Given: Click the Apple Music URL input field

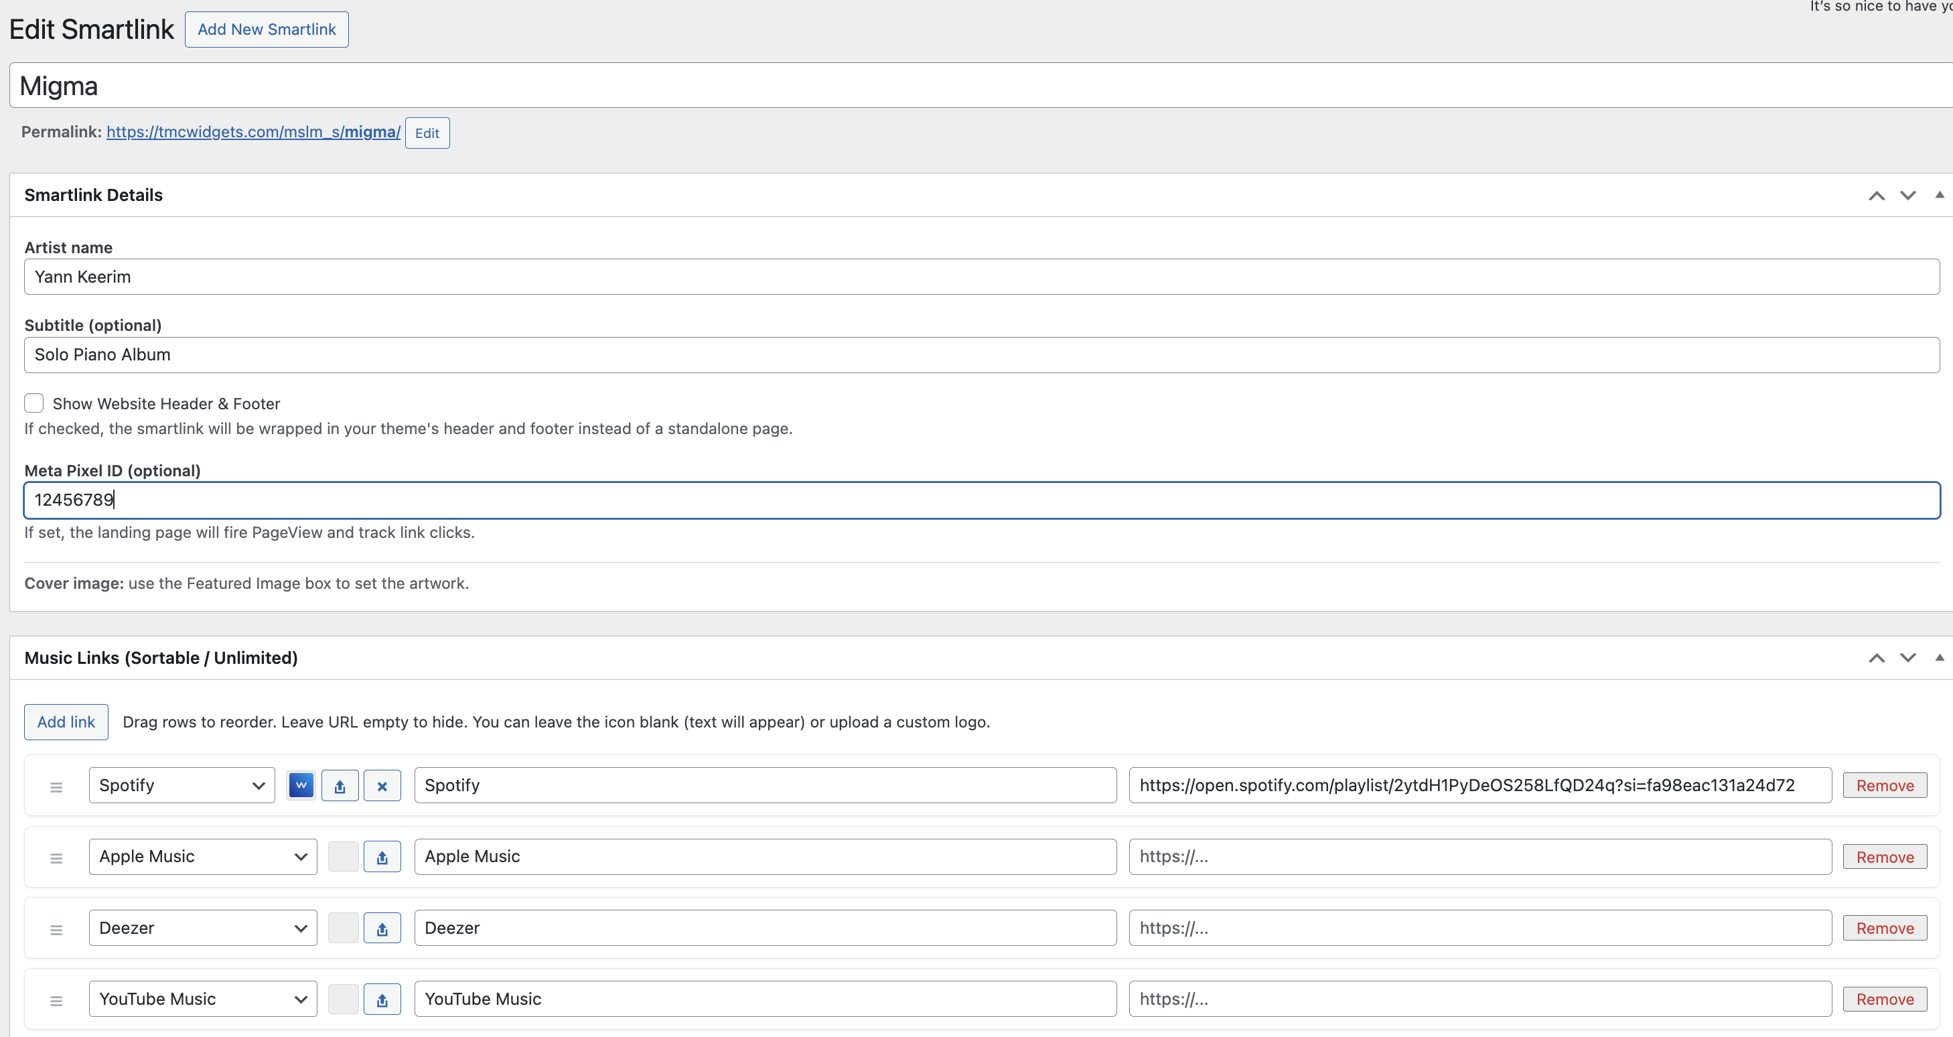Looking at the screenshot, I should coord(1479,857).
